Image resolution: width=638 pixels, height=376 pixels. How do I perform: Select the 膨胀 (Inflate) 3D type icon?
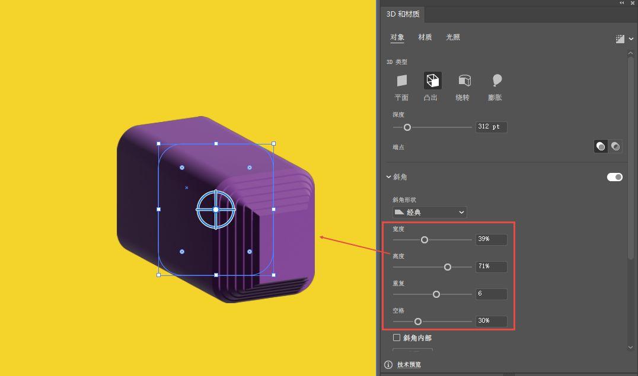coord(496,81)
